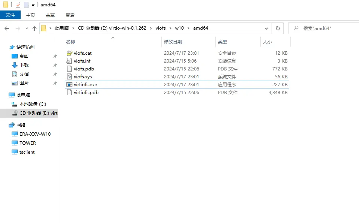
Task: Open the TOWER network computer
Action: pyautogui.click(x=28, y=143)
